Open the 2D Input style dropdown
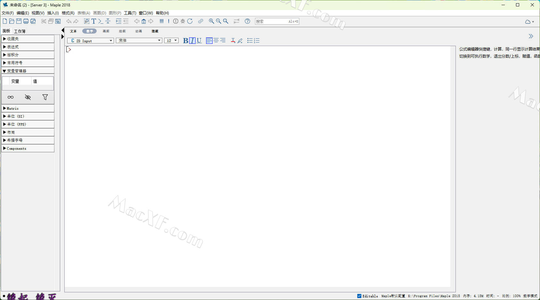 pos(91,41)
